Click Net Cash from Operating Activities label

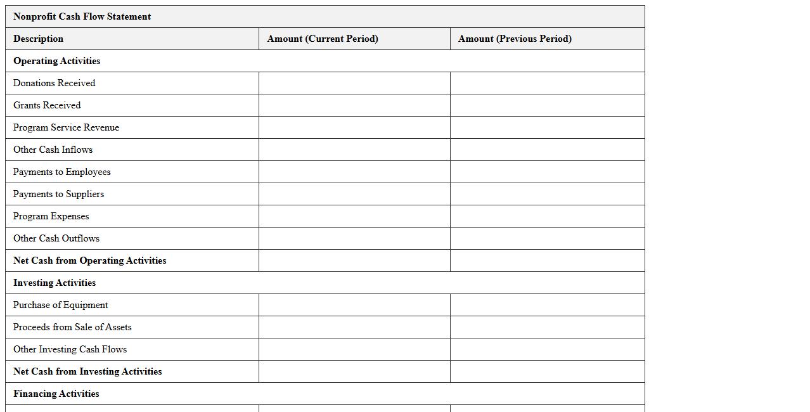point(89,261)
